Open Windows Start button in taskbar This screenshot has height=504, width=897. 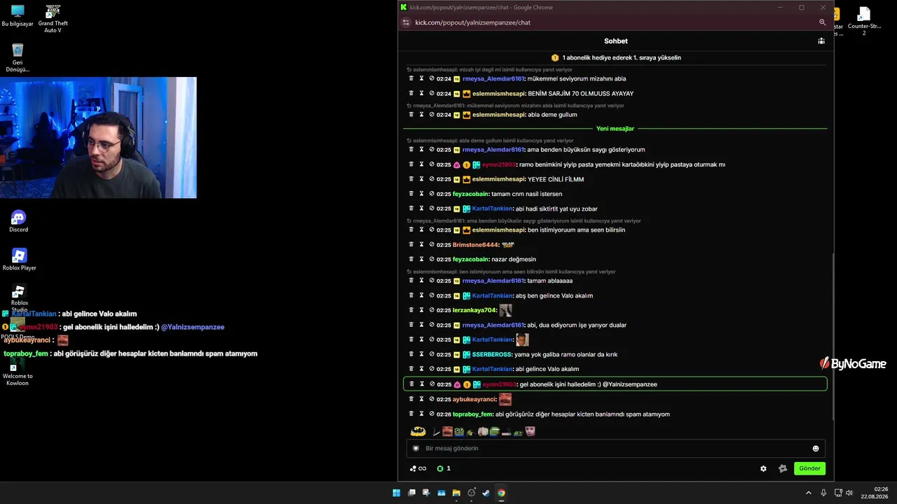coord(396,493)
